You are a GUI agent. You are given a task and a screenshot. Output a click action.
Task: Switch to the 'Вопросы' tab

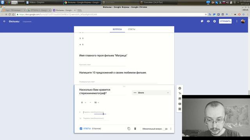click(x=117, y=29)
